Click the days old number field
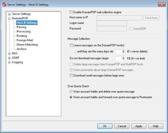The image size is (168, 133). (120, 52)
